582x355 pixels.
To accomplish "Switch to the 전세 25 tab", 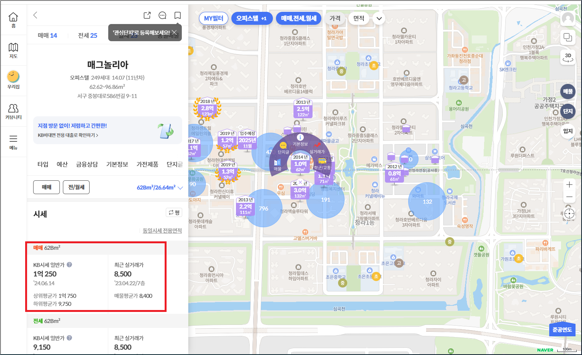I will pos(88,35).
